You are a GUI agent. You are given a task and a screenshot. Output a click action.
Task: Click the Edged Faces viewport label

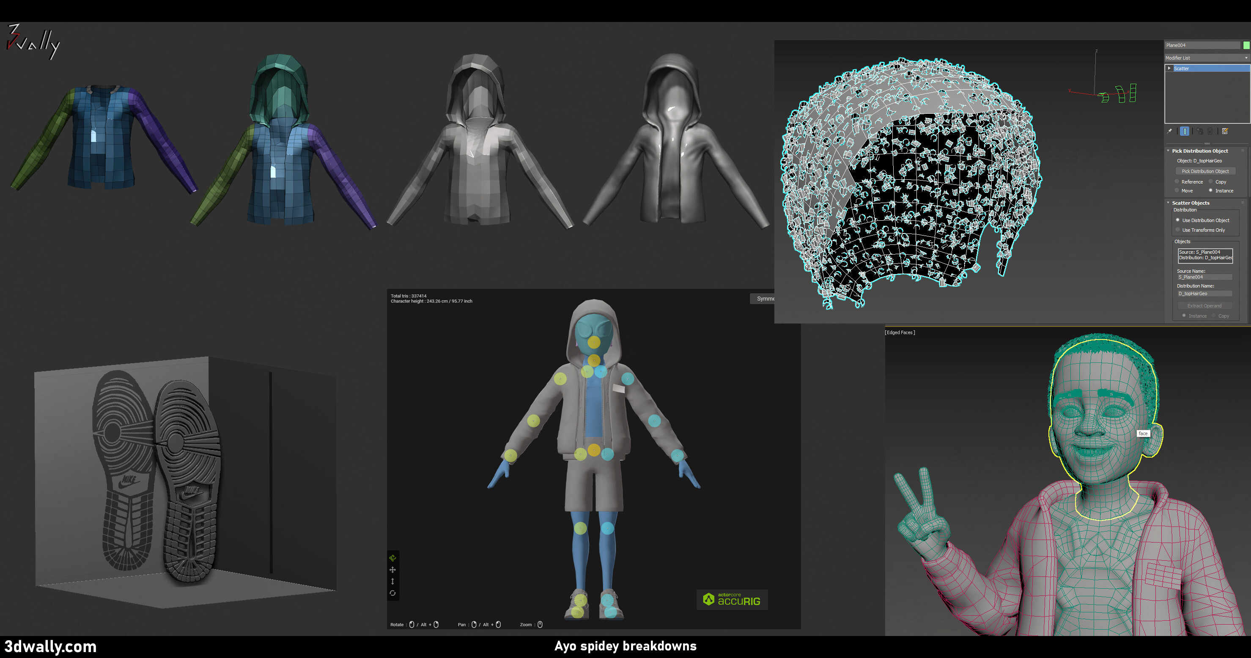pos(900,333)
